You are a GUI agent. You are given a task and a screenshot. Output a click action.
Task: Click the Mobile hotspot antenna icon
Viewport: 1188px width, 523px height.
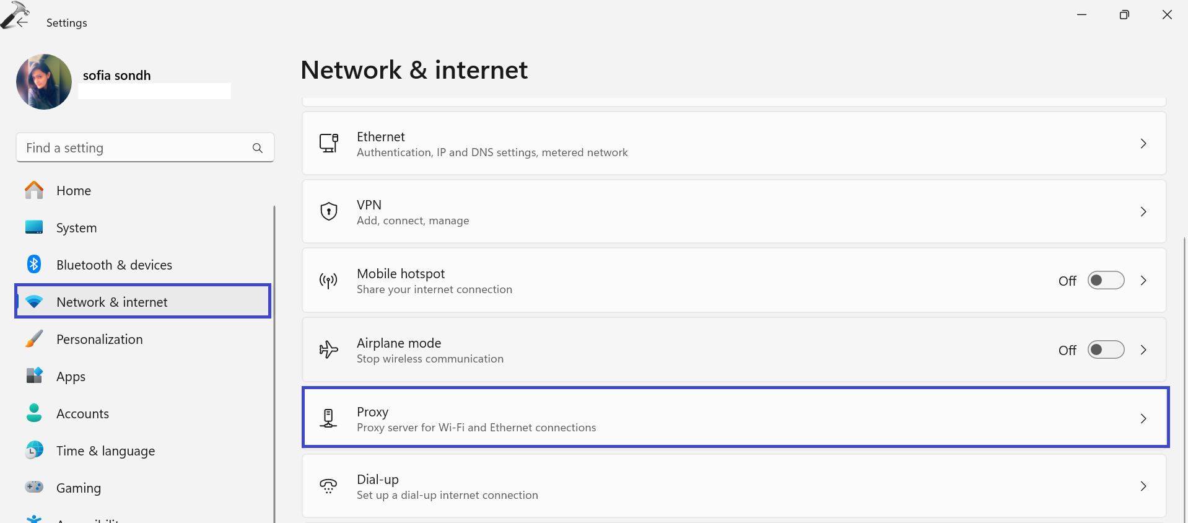[328, 281]
